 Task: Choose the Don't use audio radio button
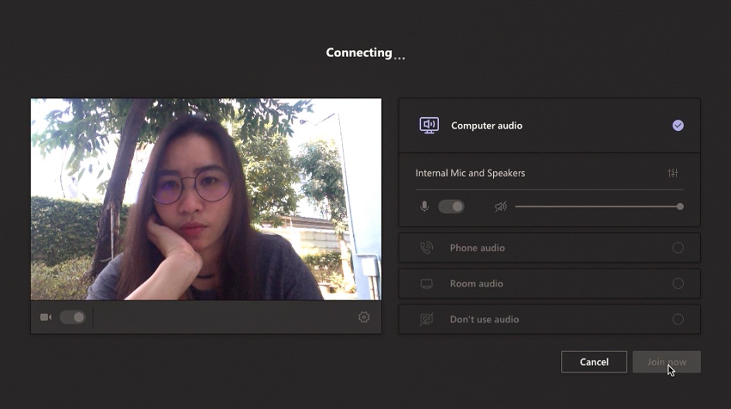coord(678,319)
